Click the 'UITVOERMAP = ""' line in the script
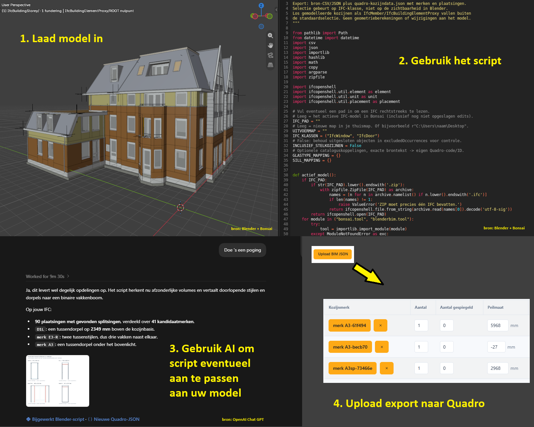Viewport: 534px width, 427px height. point(310,131)
